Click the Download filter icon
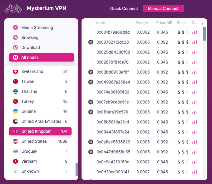The image size is (212, 184). (x=15, y=48)
